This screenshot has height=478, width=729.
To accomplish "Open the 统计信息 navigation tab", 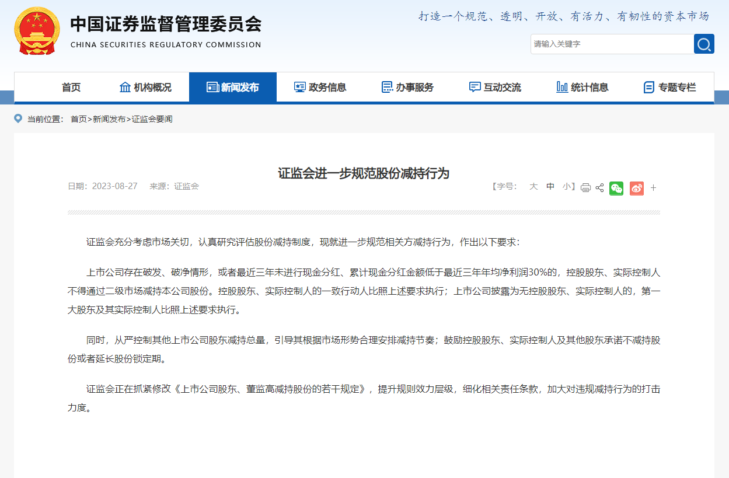I will coord(582,88).
